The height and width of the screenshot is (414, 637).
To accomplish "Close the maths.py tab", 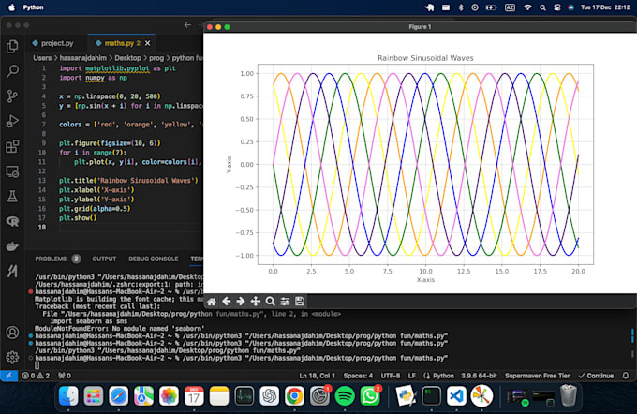I will coord(147,43).
